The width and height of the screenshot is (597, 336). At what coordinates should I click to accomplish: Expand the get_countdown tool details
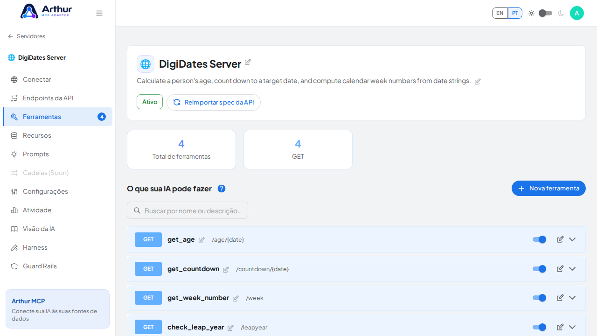572,269
